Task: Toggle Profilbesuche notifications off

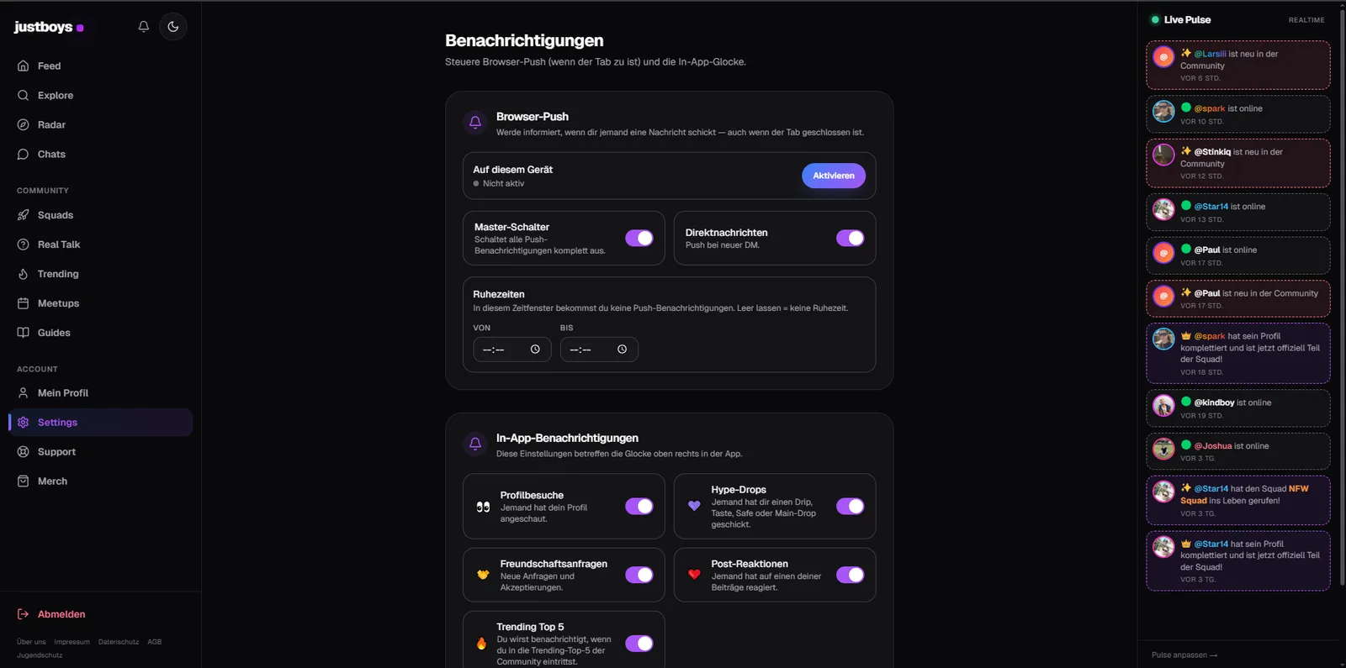Action: coord(639,506)
